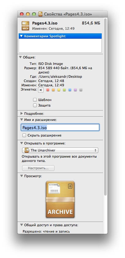Enable the Защита checkbox
This screenshot has height=258, width=125.
35,105
